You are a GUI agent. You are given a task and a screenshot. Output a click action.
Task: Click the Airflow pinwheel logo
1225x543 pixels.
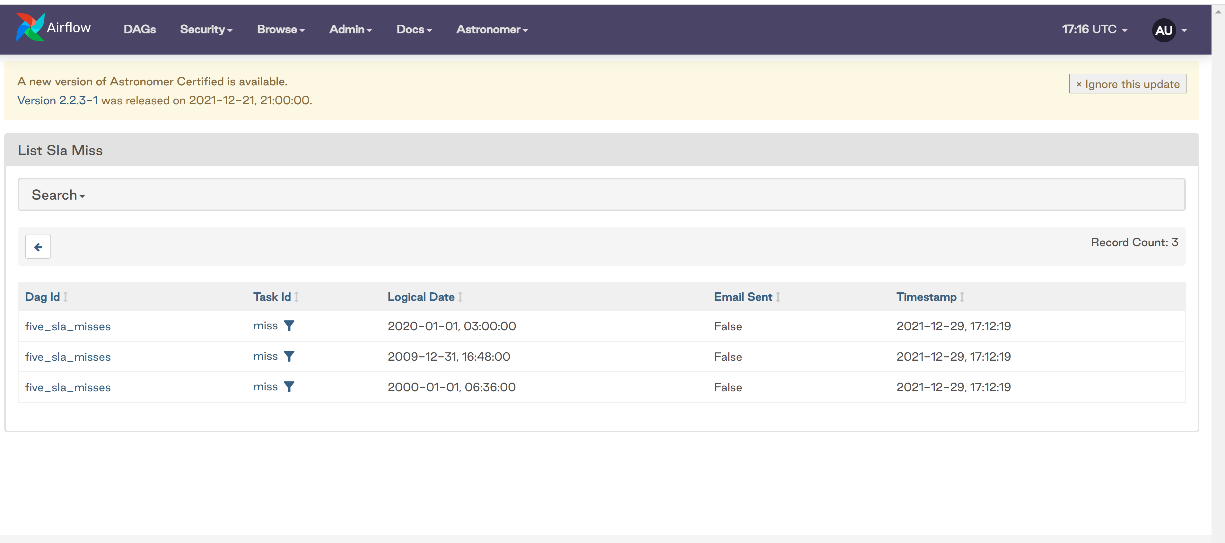pos(30,28)
